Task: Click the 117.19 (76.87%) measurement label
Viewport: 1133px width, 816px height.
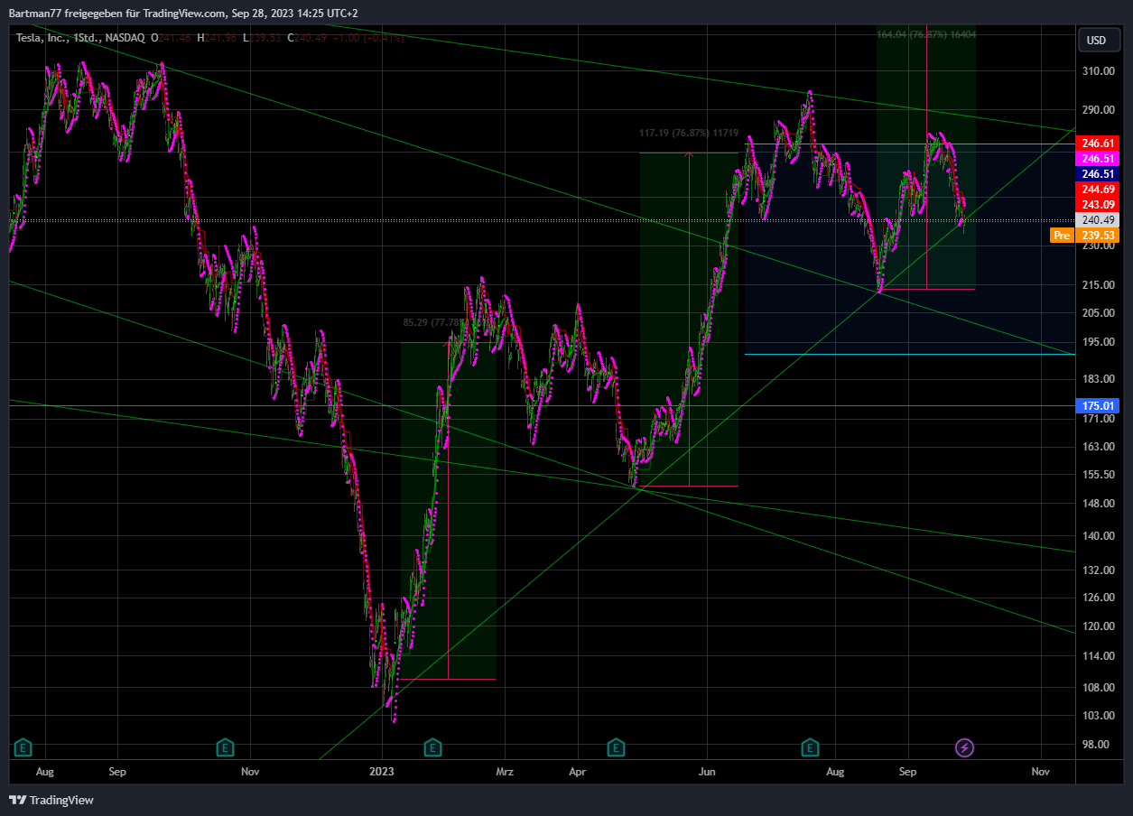Action: tap(689, 133)
